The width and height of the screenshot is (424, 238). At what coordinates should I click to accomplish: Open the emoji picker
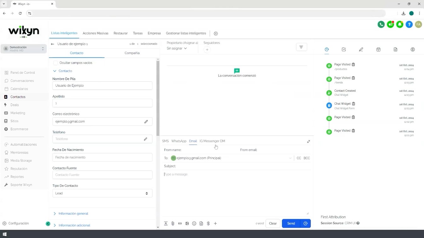194,223
